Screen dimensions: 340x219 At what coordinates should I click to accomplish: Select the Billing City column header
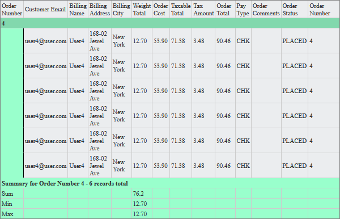pyautogui.click(x=121, y=9)
